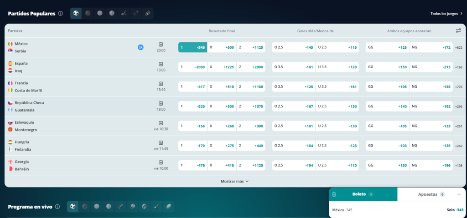Click the 20:00 kickoff time for México match
Image resolution: width=467 pixels, height=218 pixels.
pos(161,50)
